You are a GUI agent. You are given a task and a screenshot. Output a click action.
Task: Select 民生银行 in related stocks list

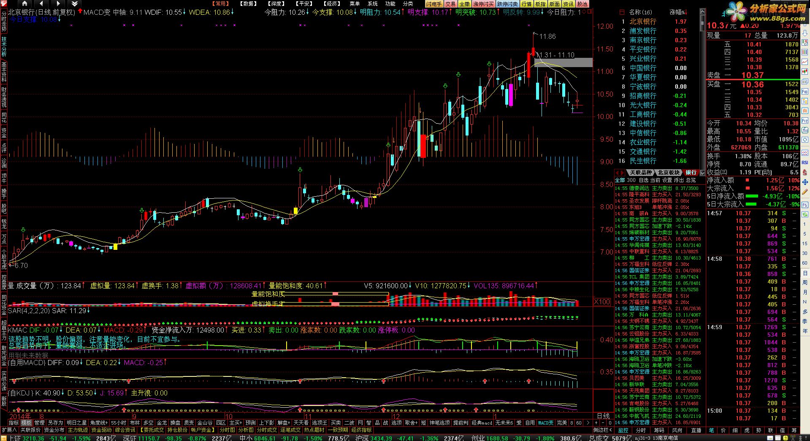click(643, 161)
